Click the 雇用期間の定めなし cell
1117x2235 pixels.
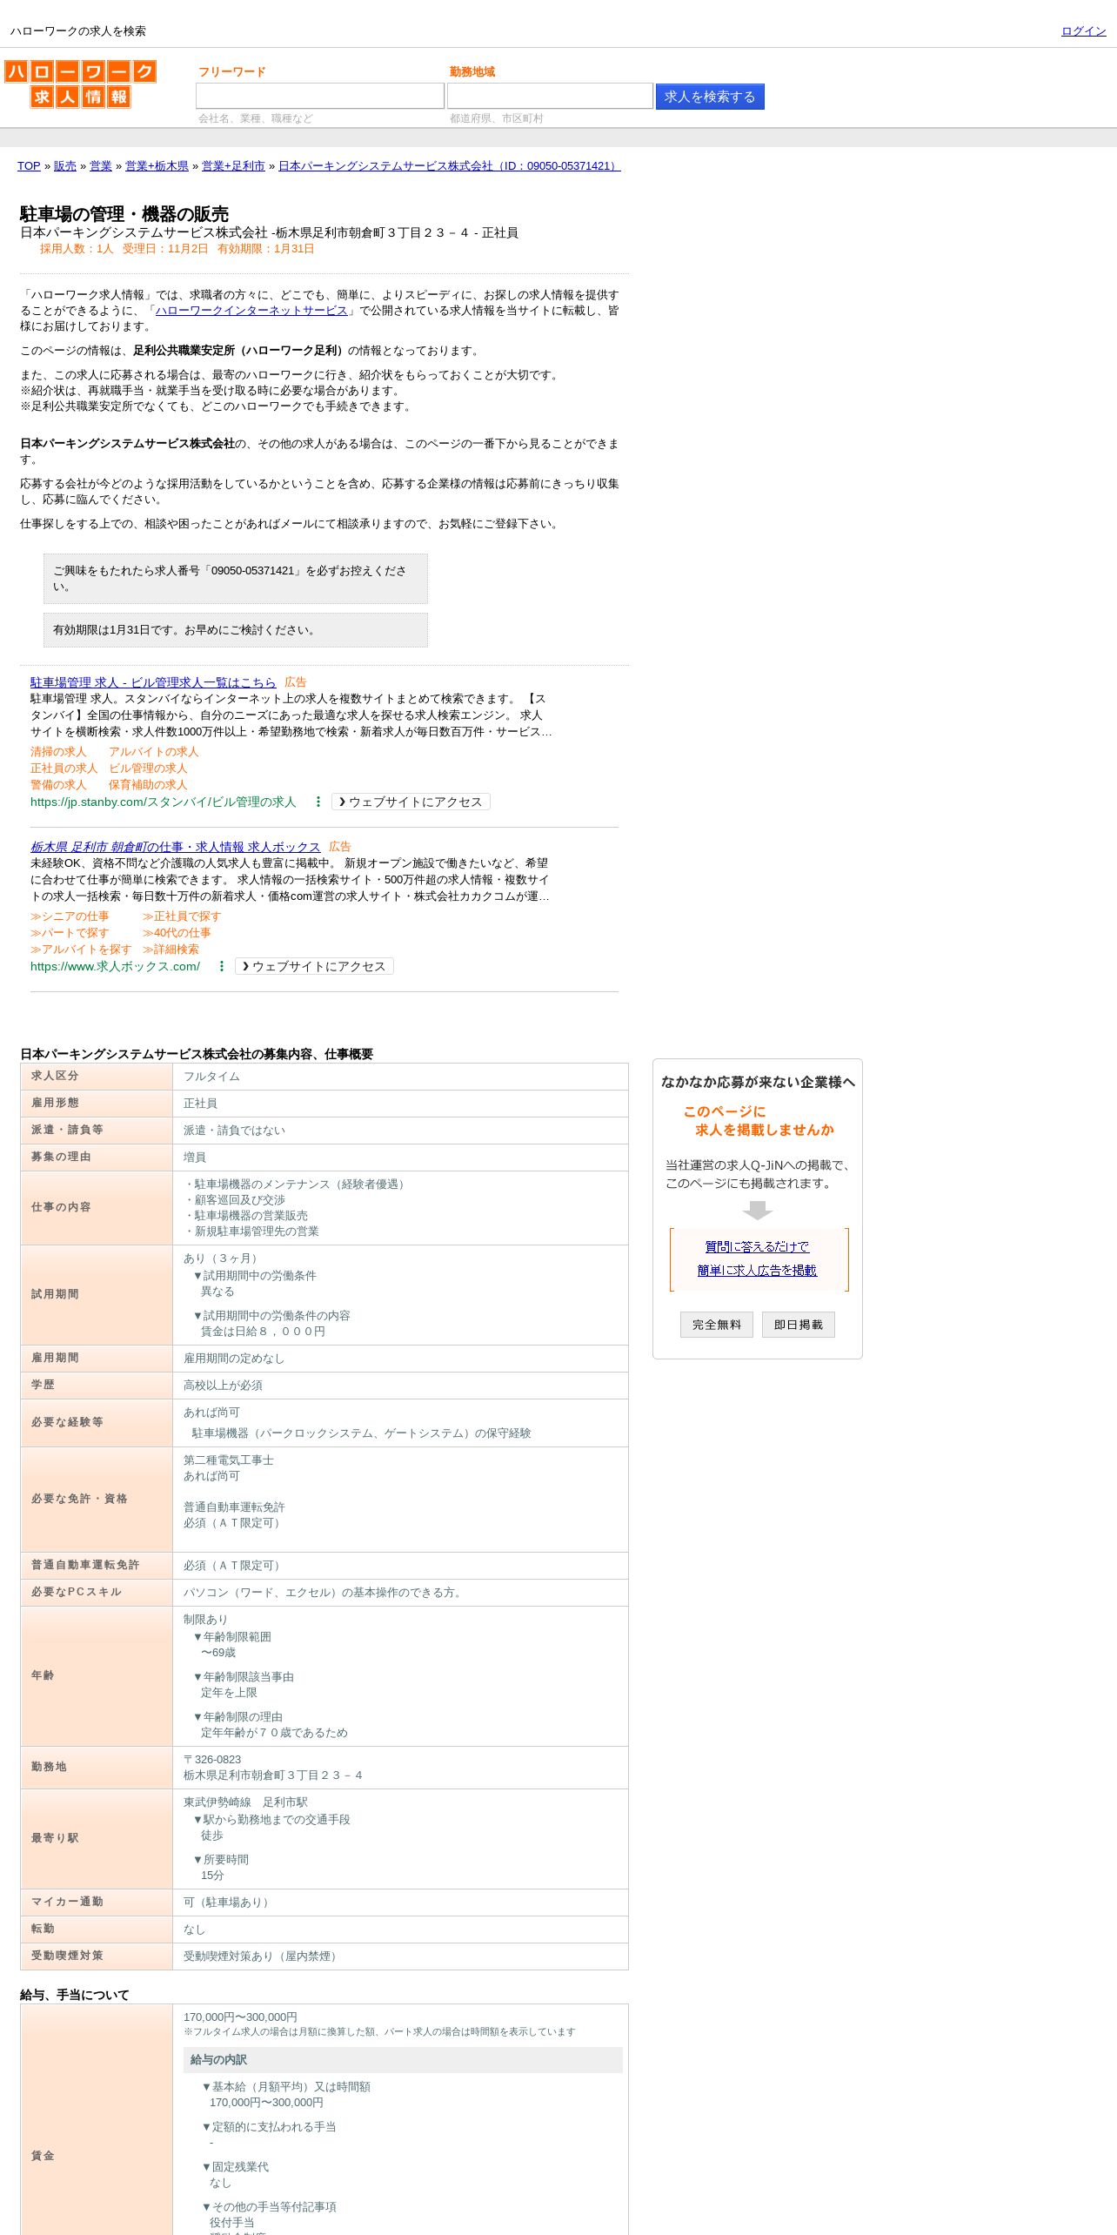pyautogui.click(x=400, y=1359)
